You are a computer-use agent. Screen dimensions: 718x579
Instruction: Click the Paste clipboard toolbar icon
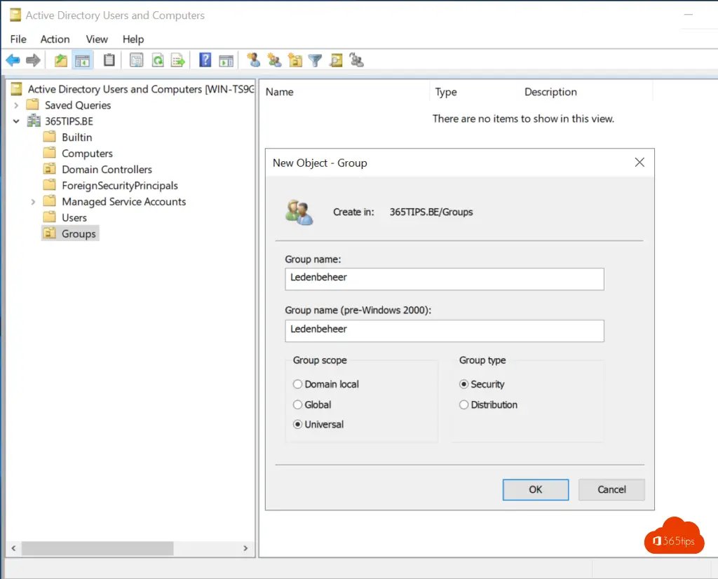click(109, 60)
